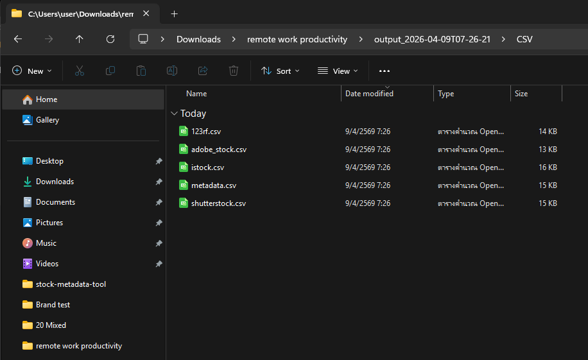Screen dimensions: 588x360
Task: Click the Delete trash icon
Action: (x=234, y=71)
